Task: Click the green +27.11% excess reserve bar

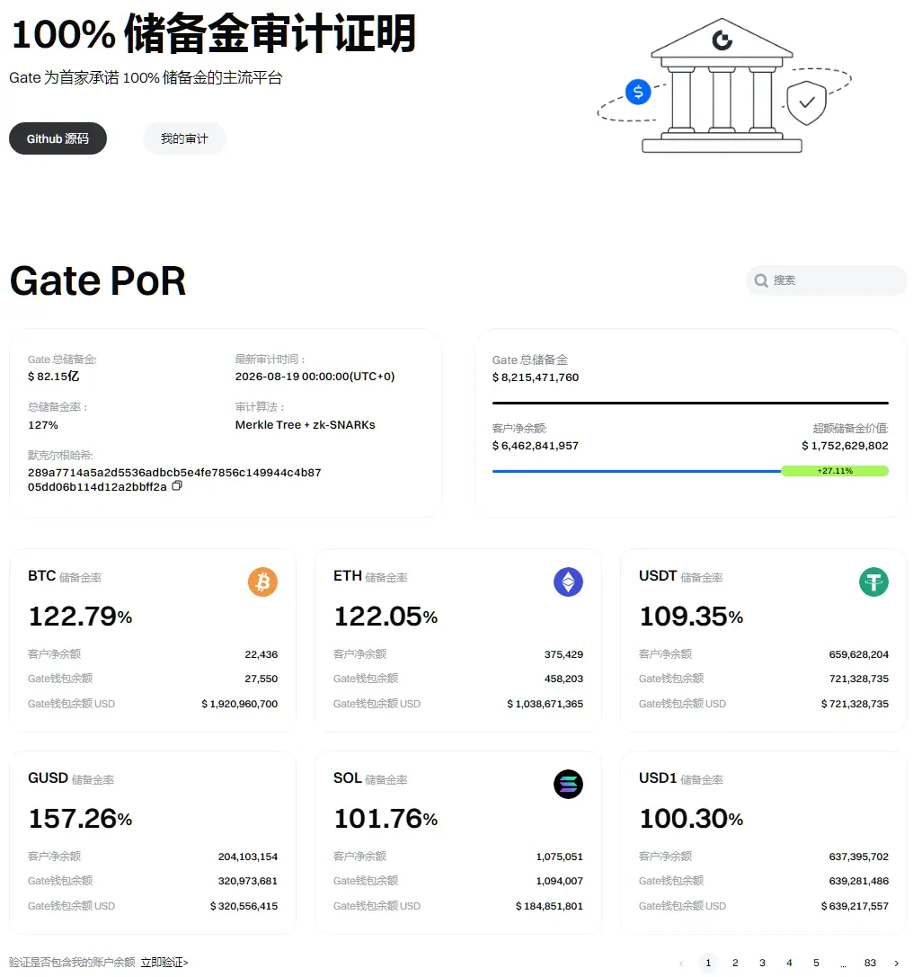Action: 835,471
